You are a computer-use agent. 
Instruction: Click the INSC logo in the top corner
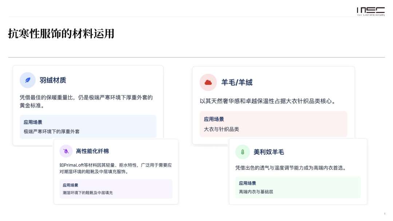(x=370, y=11)
